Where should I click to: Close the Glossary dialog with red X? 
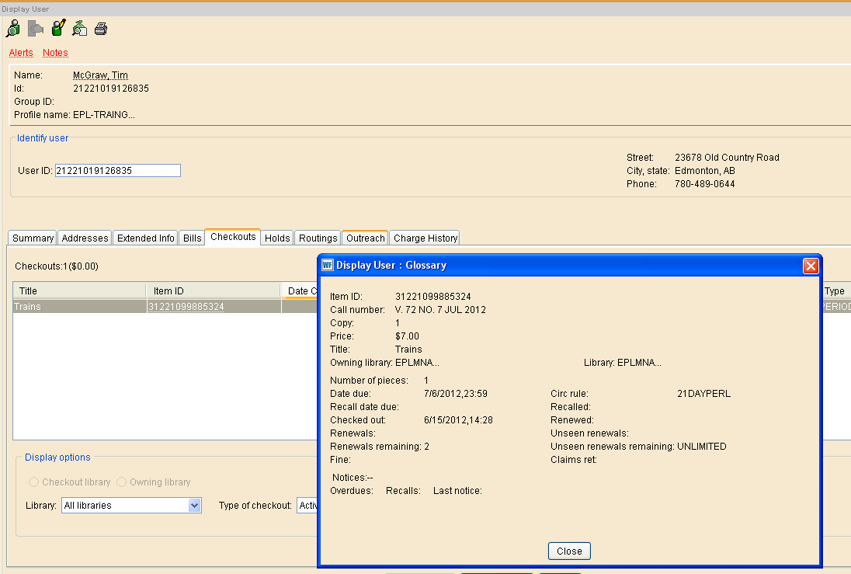[x=811, y=266]
